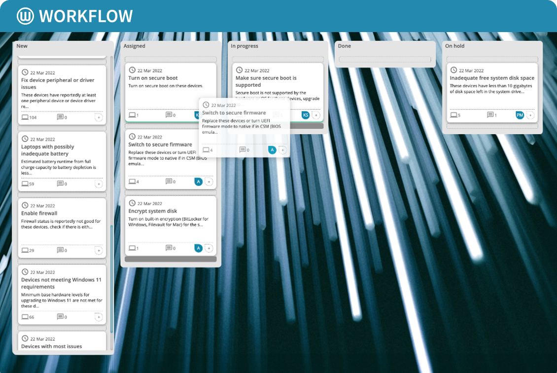
Task: Click the clock icon on "Turn on secure boot" card
Action: [x=132, y=70]
